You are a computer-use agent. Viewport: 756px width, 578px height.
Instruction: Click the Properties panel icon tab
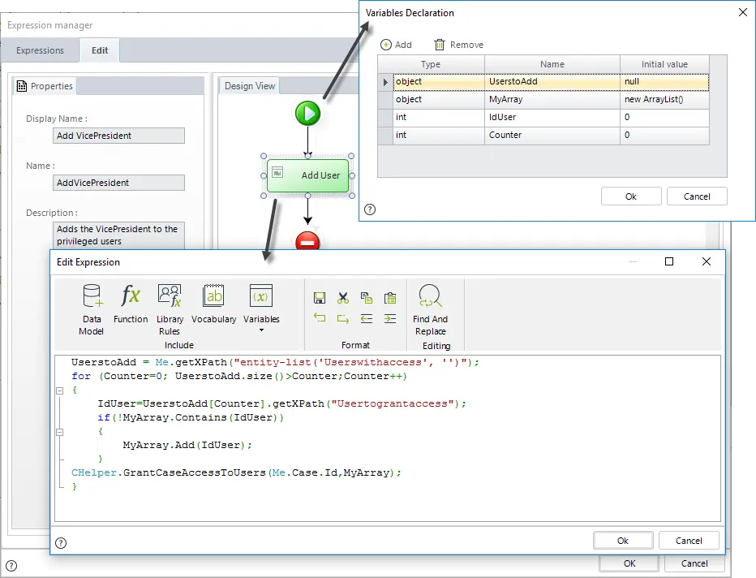(45, 86)
